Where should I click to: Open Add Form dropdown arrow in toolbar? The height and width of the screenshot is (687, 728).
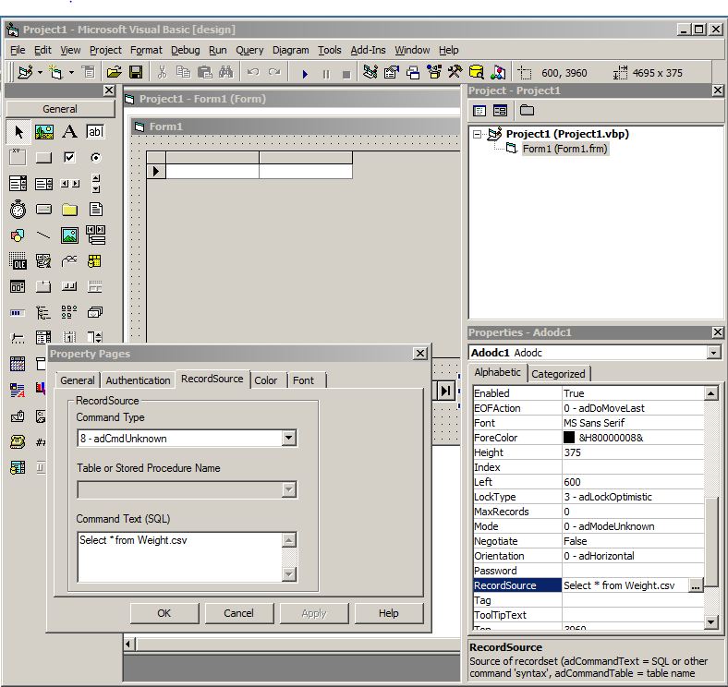[71, 72]
